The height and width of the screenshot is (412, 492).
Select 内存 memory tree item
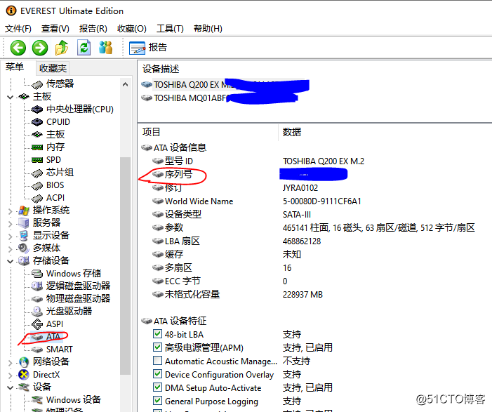click(x=55, y=147)
